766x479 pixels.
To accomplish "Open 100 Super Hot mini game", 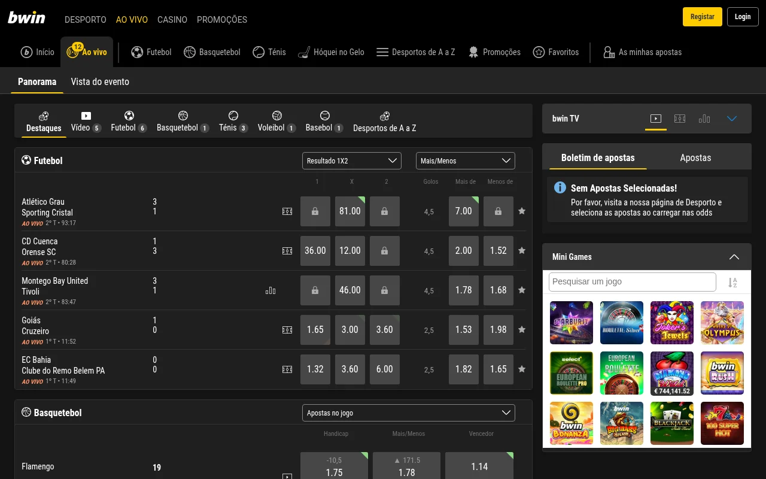I will coord(722,423).
